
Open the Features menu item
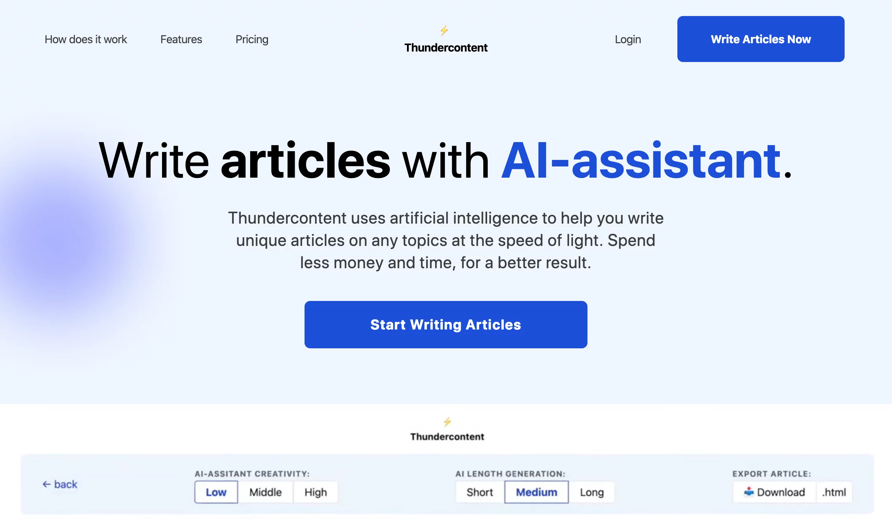click(181, 39)
